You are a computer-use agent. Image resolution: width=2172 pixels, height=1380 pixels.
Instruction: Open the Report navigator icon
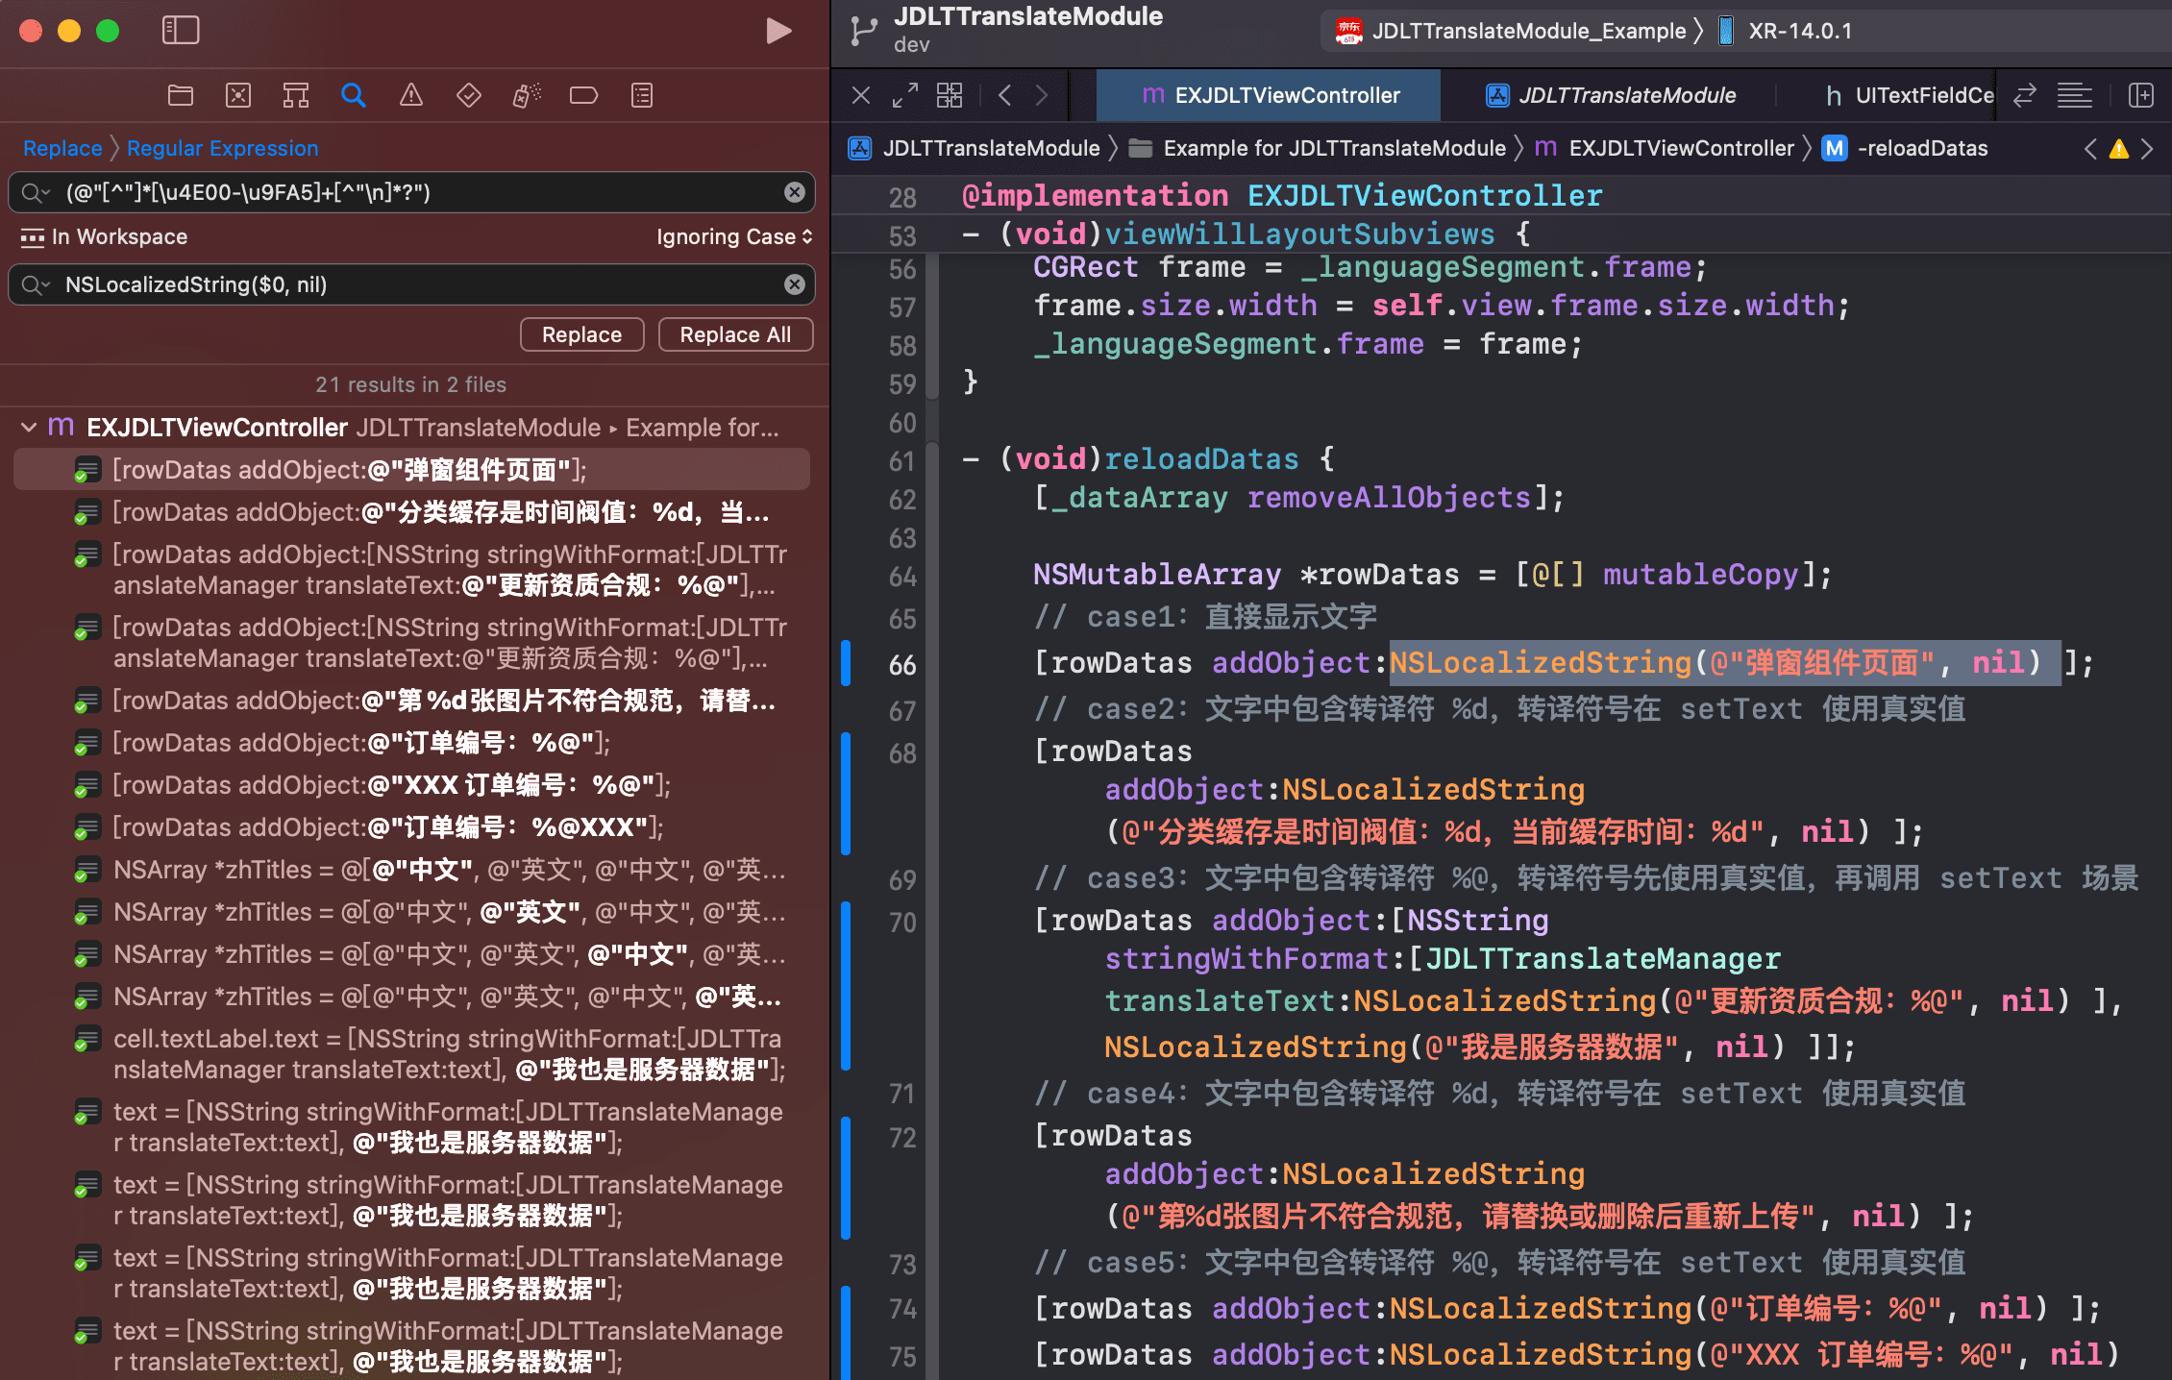(x=642, y=95)
